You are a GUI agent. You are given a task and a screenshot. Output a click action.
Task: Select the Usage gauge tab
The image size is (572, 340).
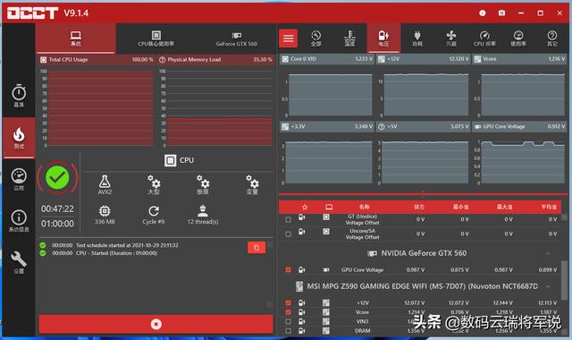[x=518, y=38]
